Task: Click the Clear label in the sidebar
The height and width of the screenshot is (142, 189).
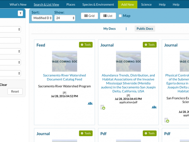Action: pos(4,85)
